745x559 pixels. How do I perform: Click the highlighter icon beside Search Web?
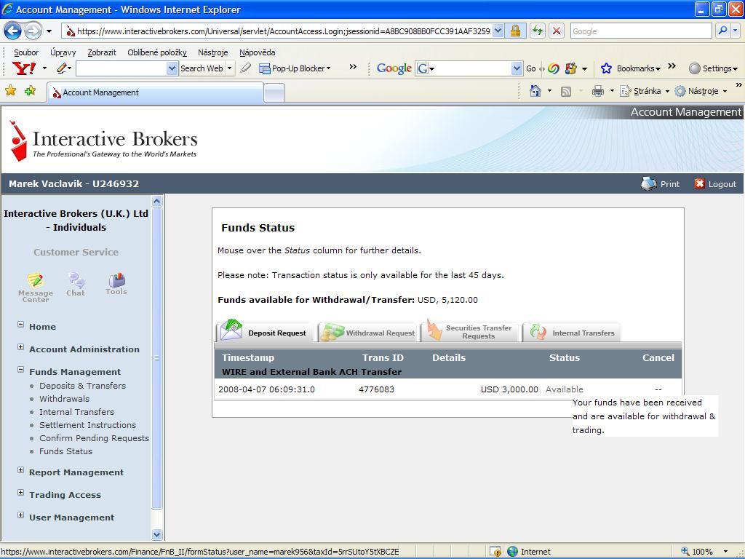coord(246,68)
